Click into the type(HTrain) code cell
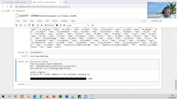The image size is (177, 99). pyautogui.click(x=94, y=53)
